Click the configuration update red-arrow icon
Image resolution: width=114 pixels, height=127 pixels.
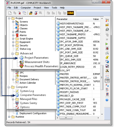pyautogui.click(x=36, y=13)
